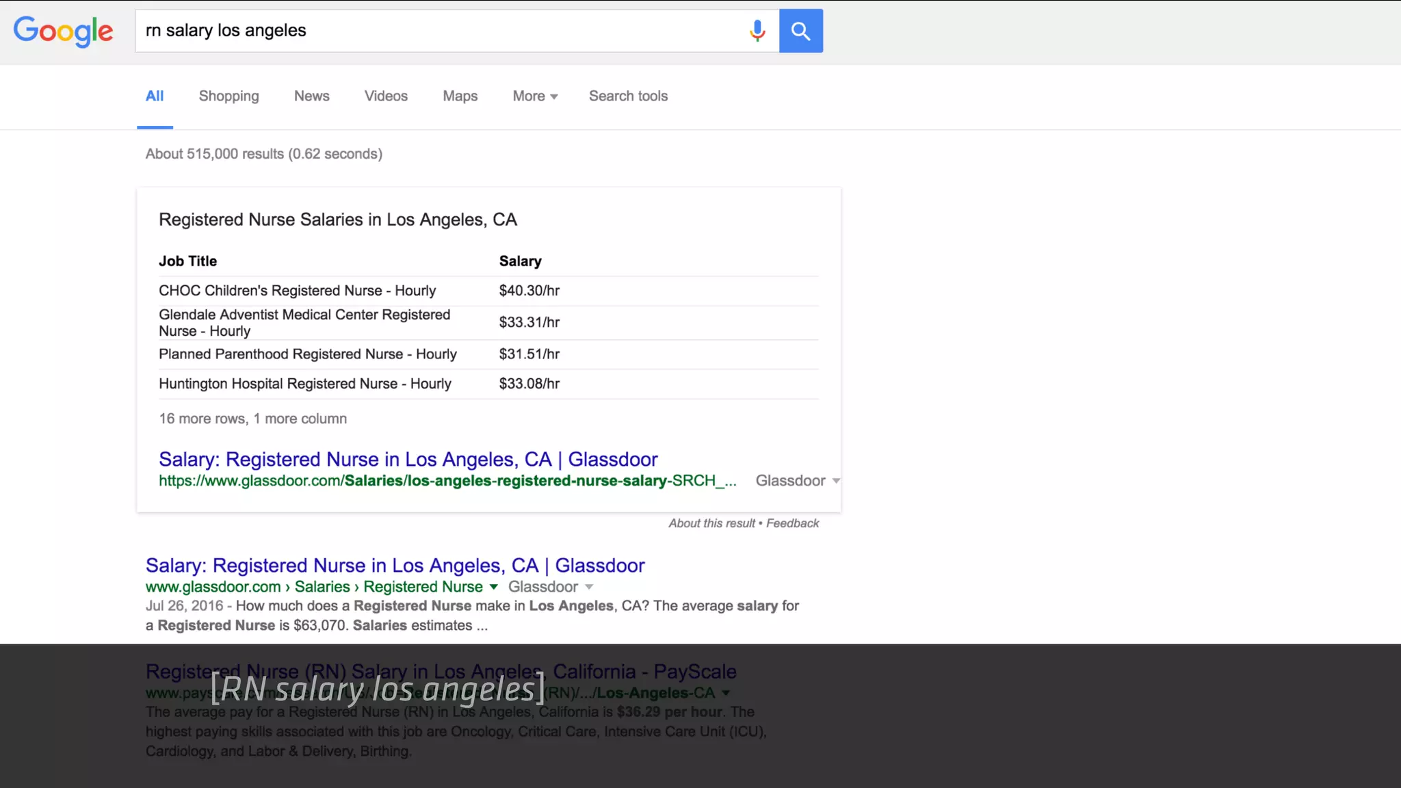Expand the More dropdown menu

coord(535,96)
